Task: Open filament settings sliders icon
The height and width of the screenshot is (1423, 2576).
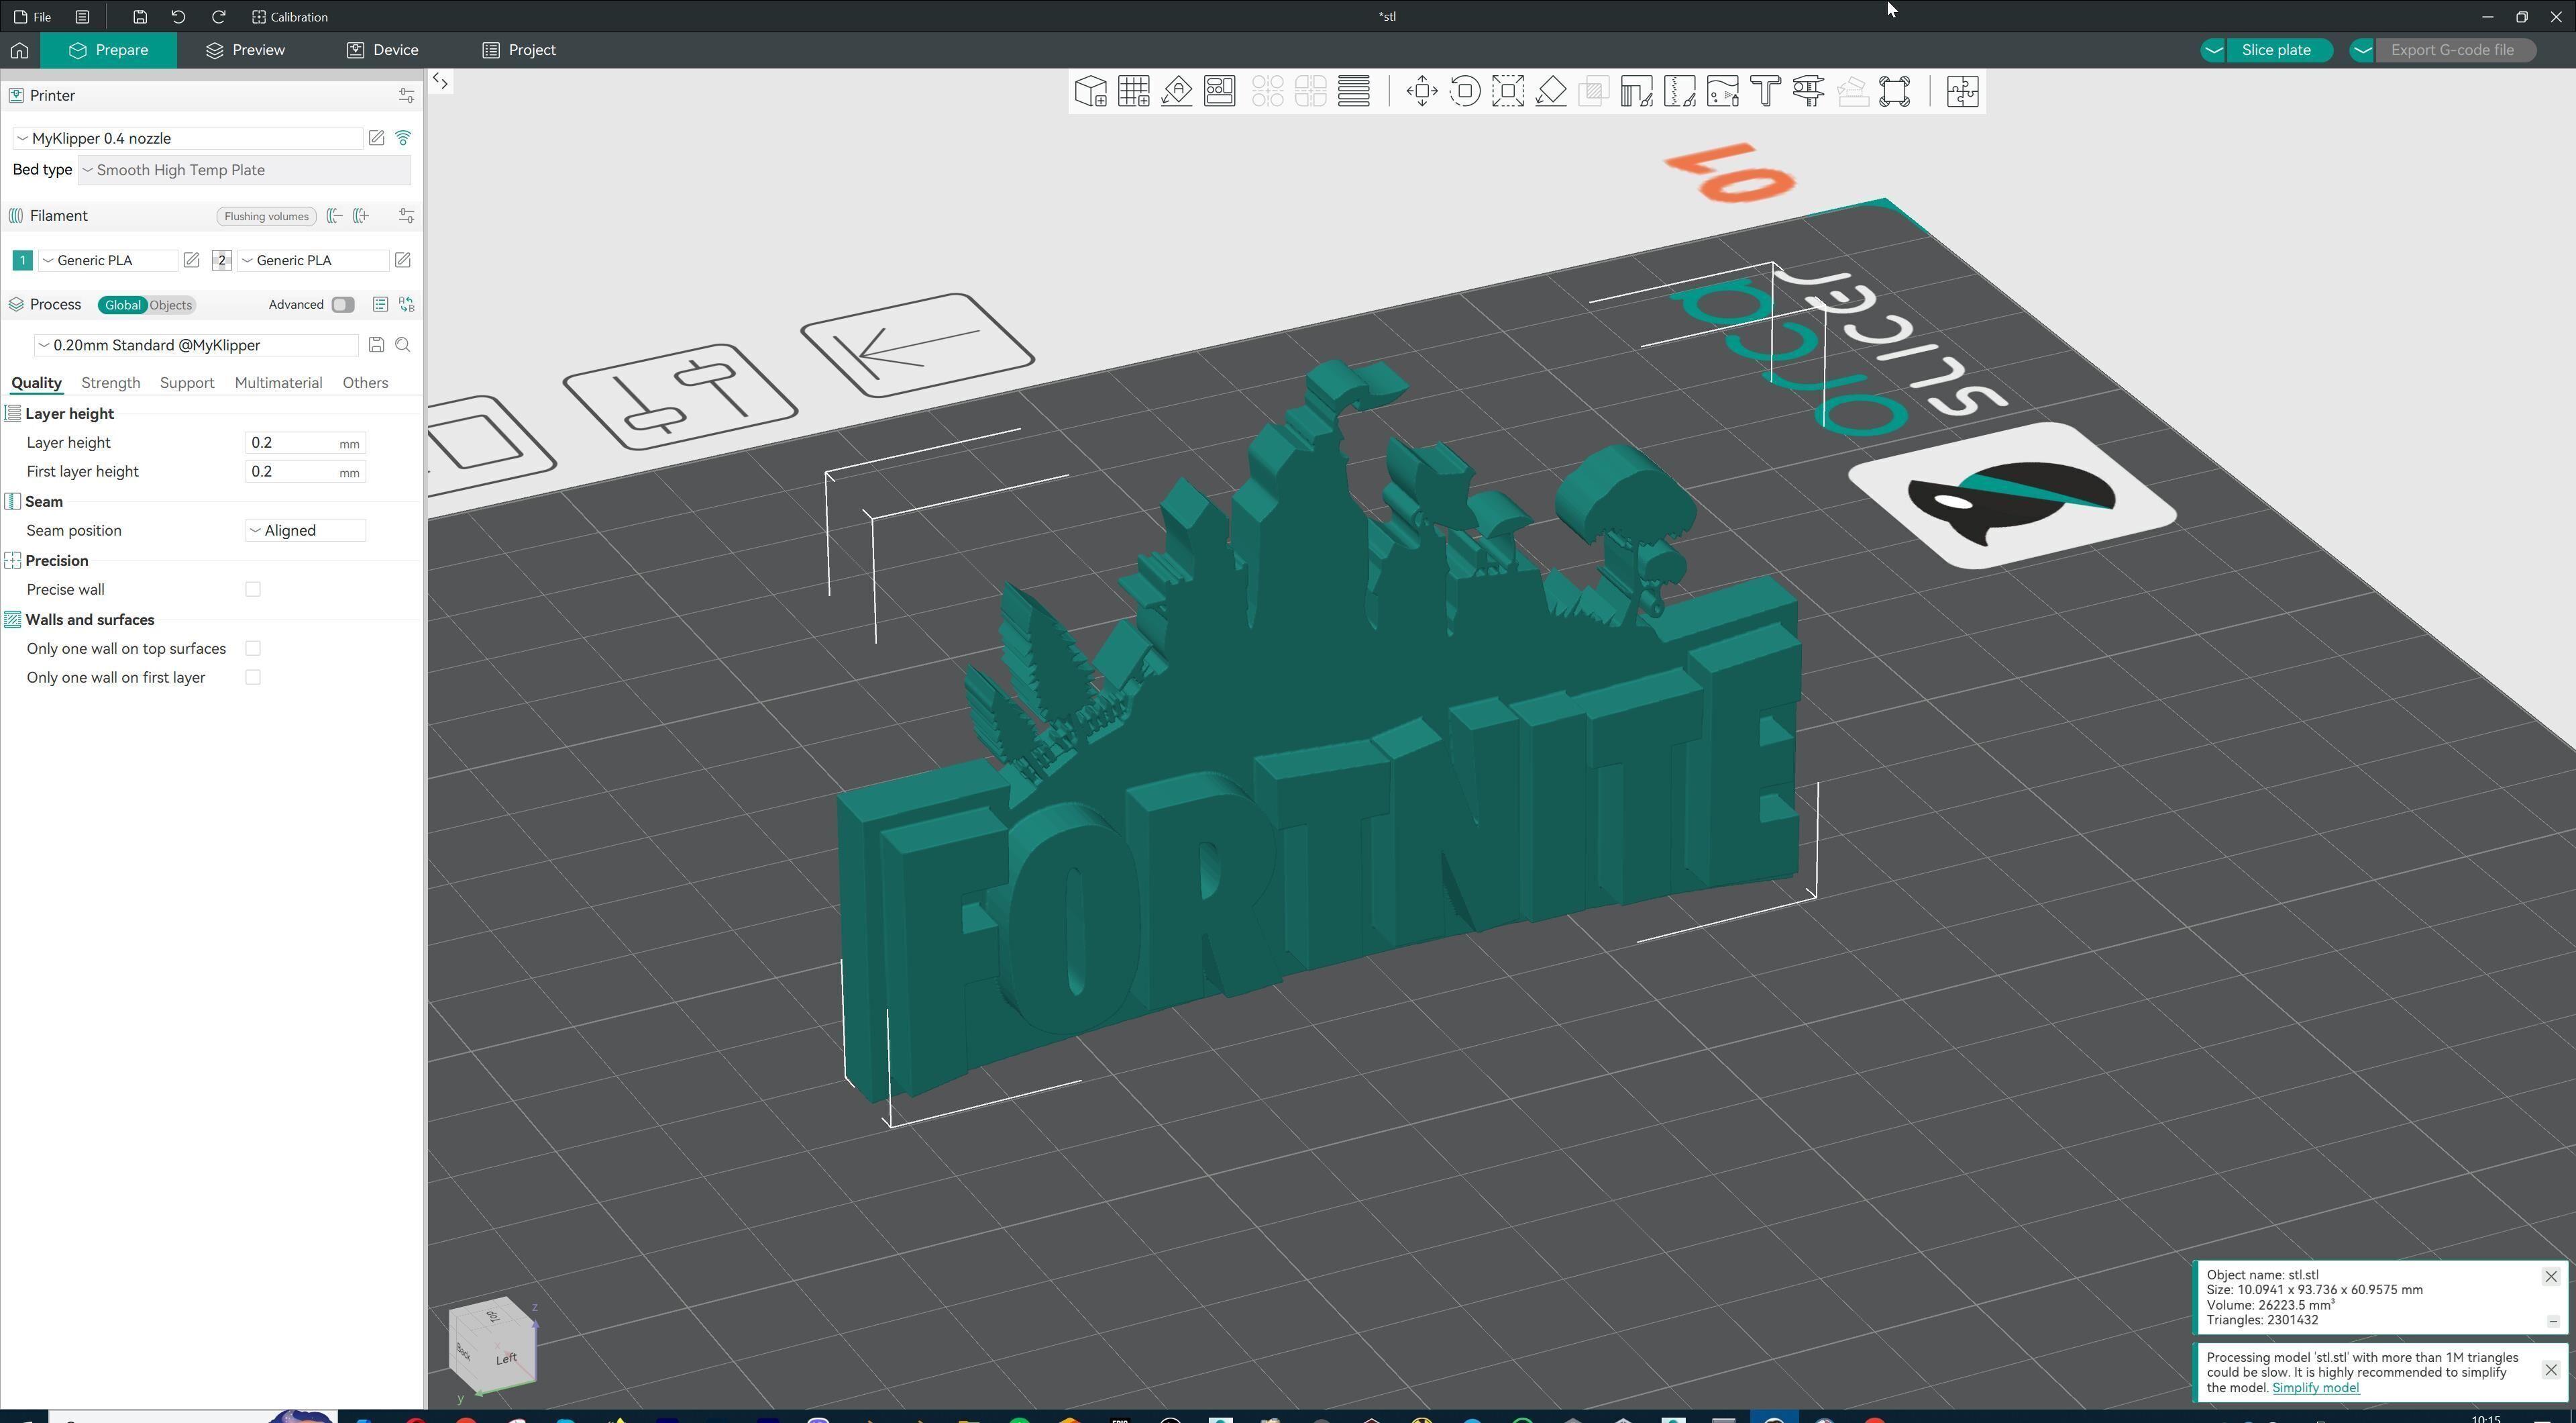Action: tap(406, 216)
